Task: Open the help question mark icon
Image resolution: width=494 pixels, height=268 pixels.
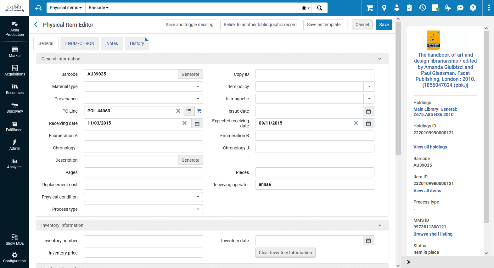Action: pos(473,8)
